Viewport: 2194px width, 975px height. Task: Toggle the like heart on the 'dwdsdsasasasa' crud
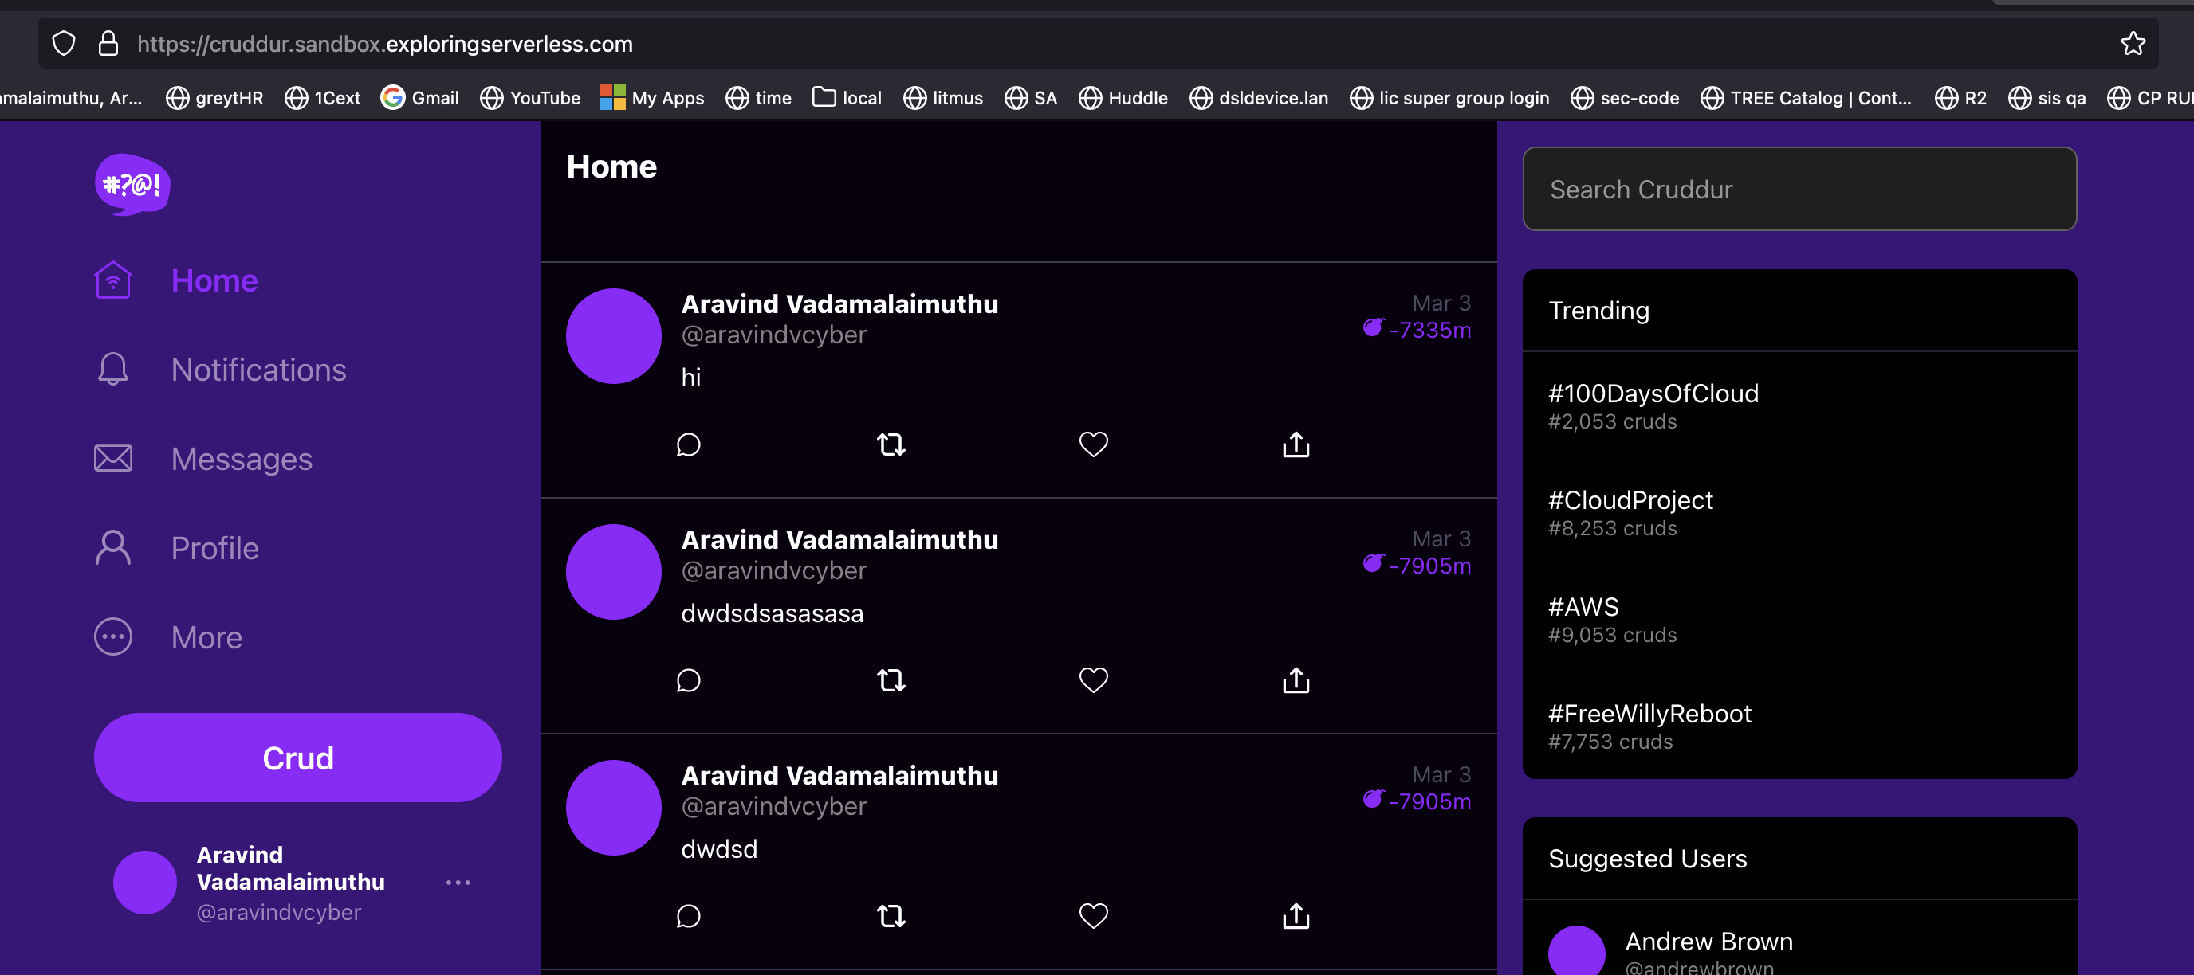(1093, 679)
